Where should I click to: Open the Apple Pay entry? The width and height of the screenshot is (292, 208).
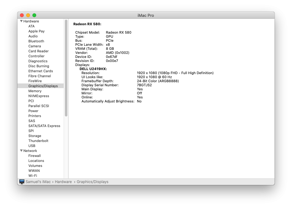click(x=36, y=31)
